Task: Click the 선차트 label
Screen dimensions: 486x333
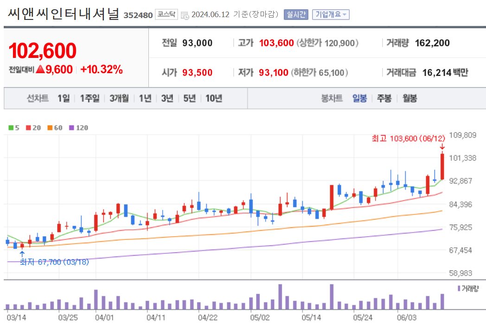Action: pos(38,98)
